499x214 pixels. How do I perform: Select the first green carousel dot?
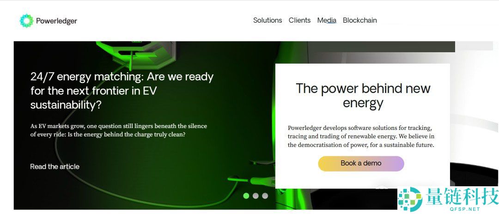(x=246, y=196)
